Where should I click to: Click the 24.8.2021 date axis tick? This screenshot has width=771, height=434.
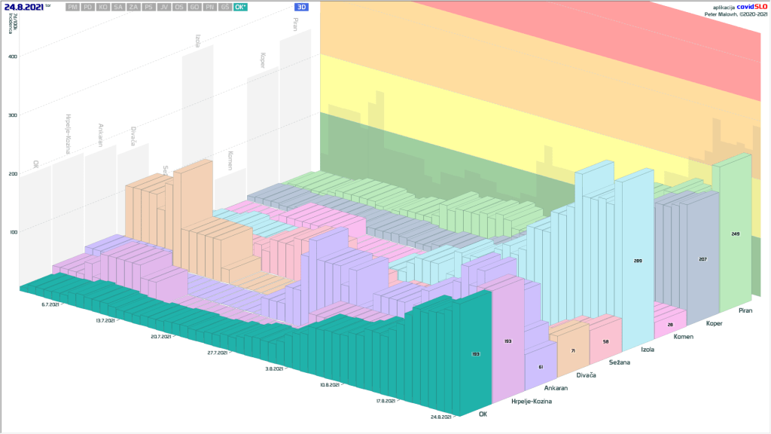point(442,416)
